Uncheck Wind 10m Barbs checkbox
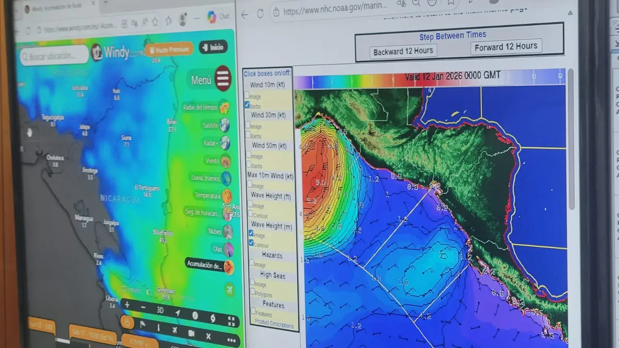Image resolution: width=619 pixels, height=348 pixels. (247, 105)
